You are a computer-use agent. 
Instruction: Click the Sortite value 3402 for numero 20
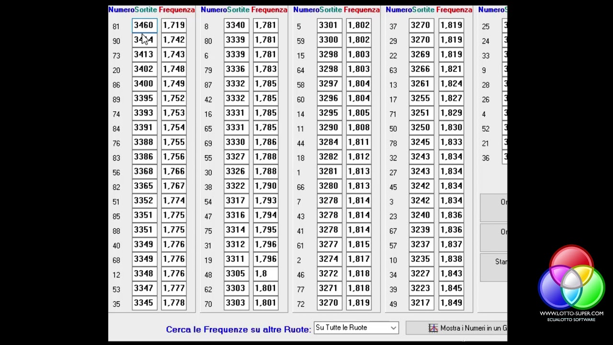pyautogui.click(x=144, y=69)
